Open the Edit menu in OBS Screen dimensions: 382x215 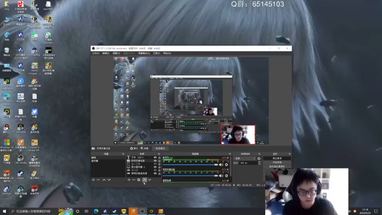point(106,53)
